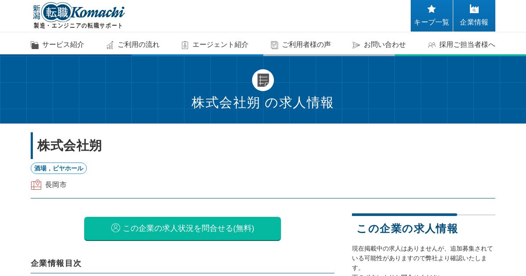Click the 株式会社朔 company heading
This screenshot has width=526, height=276.
coord(70,145)
